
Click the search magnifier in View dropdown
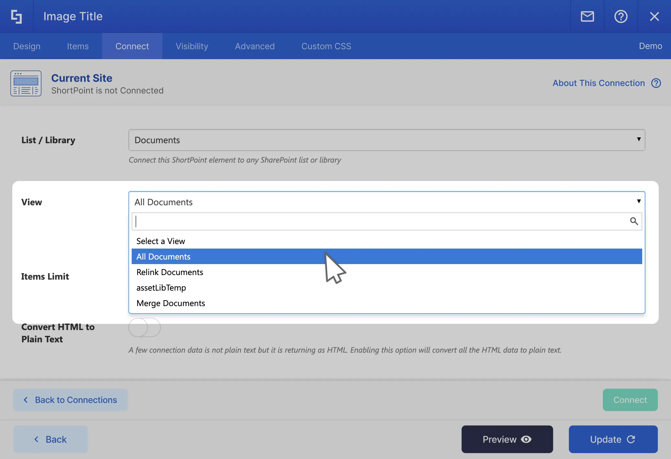[634, 221]
